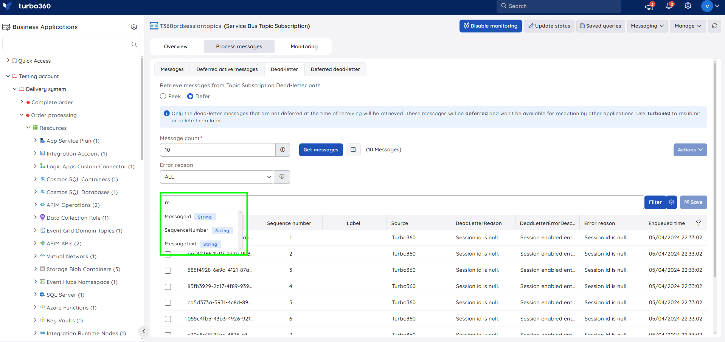The width and height of the screenshot is (725, 342).
Task: Open the user avatar menu
Action: pos(710,6)
